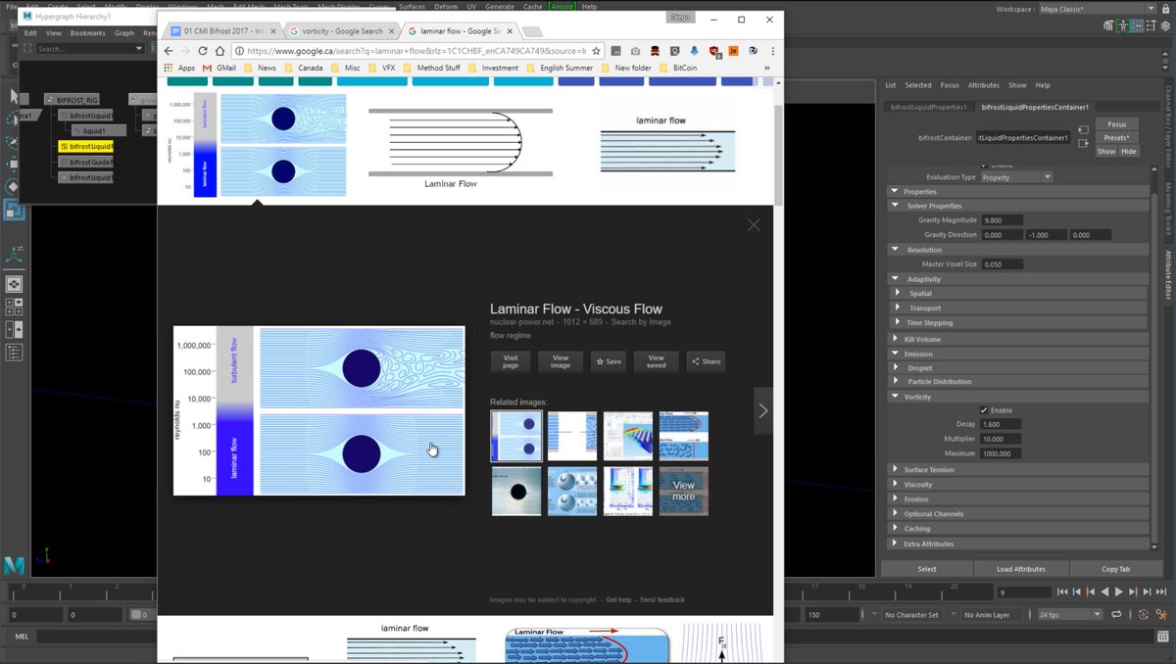Open the Attribute Editor side tab
1176x664 pixels.
1168,275
